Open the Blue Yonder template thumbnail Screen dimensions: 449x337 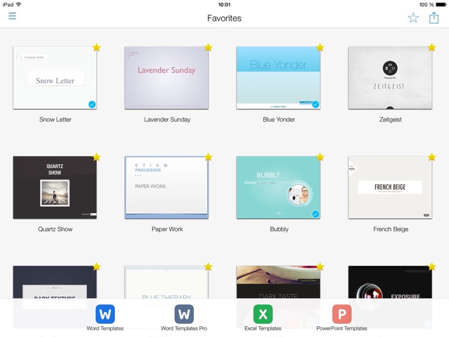tap(278, 78)
